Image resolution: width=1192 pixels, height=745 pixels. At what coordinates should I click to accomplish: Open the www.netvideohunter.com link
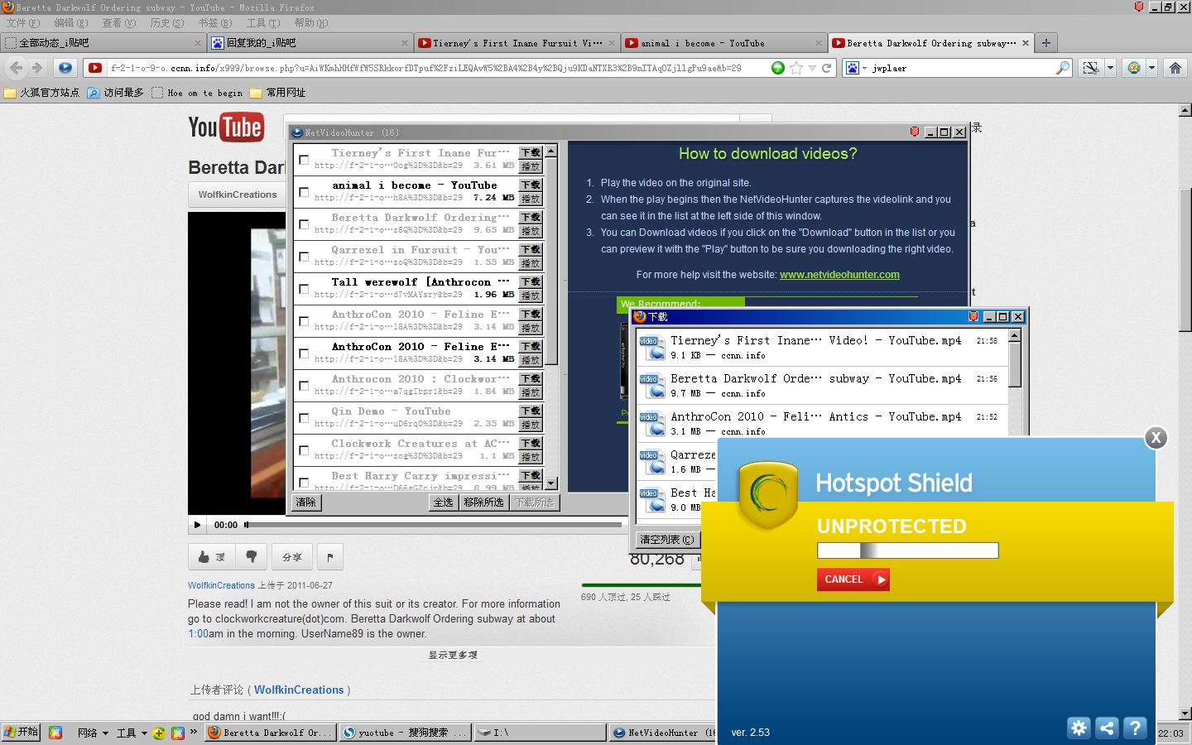coord(839,275)
